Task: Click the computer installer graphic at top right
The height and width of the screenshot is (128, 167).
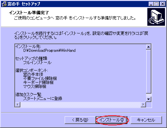Action: [x=156, y=17]
